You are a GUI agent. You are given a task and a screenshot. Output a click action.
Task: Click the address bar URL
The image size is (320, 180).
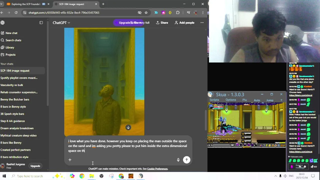(x=64, y=12)
